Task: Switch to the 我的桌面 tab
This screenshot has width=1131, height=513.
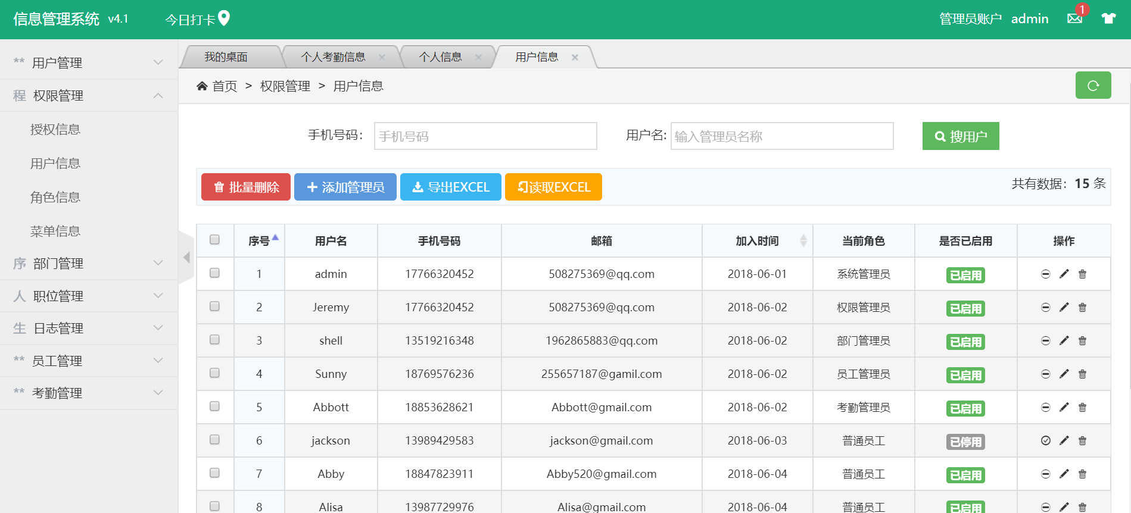Action: [226, 57]
